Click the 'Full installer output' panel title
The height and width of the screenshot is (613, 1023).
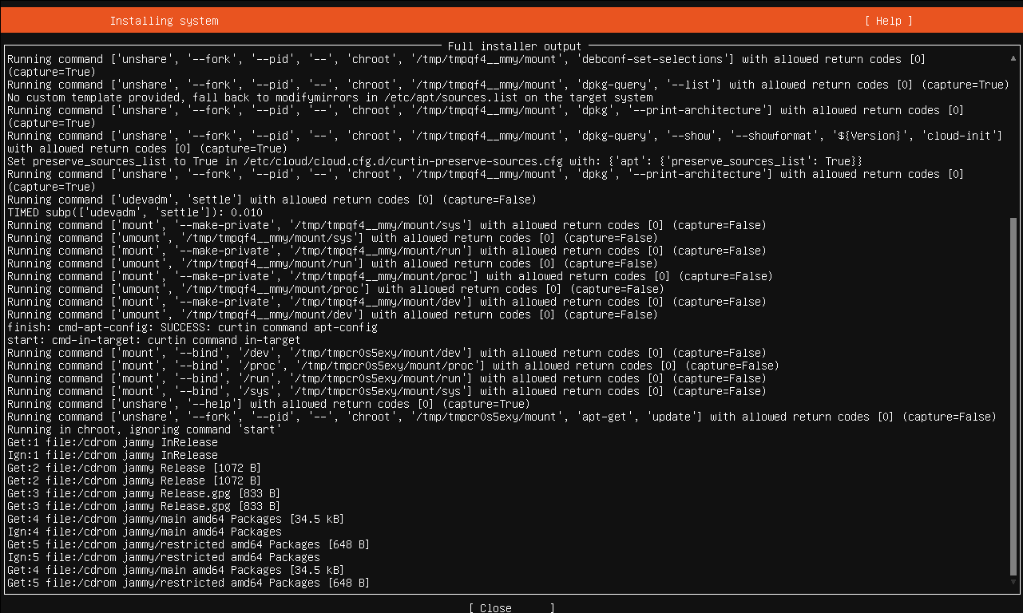click(x=514, y=46)
